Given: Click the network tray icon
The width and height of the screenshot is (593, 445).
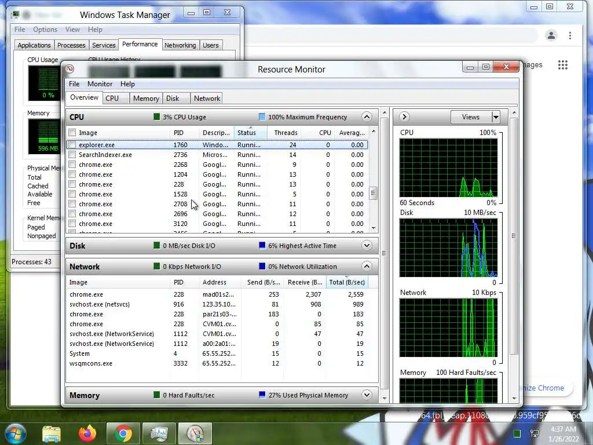Looking at the screenshot, I should click(535, 433).
